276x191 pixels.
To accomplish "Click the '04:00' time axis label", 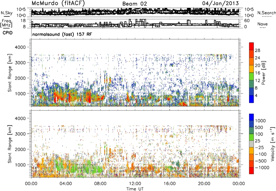I will click(x=66, y=184).
